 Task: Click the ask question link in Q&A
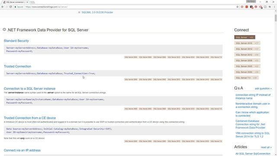pos(263,88)
